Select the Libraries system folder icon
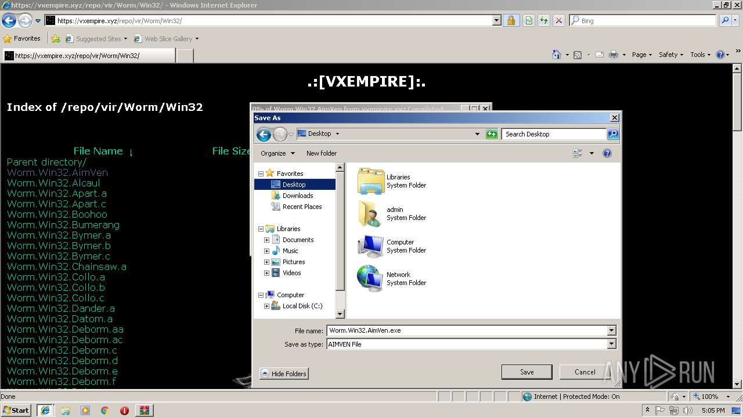This screenshot has height=418, width=743. [371, 181]
